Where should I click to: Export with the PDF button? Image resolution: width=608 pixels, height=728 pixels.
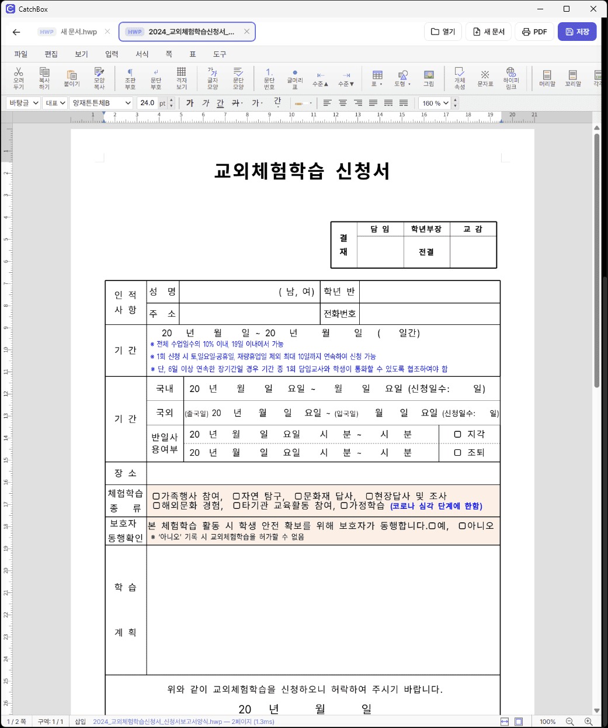click(534, 32)
